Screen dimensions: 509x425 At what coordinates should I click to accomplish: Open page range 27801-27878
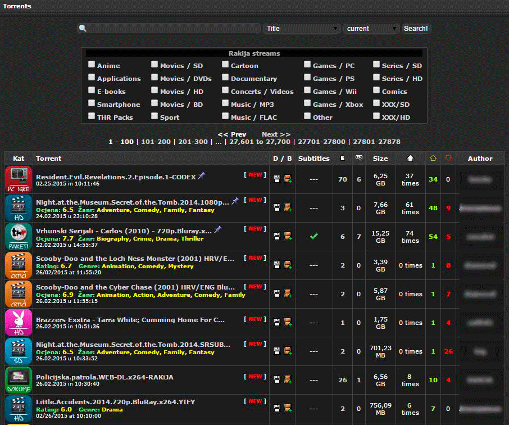point(376,142)
